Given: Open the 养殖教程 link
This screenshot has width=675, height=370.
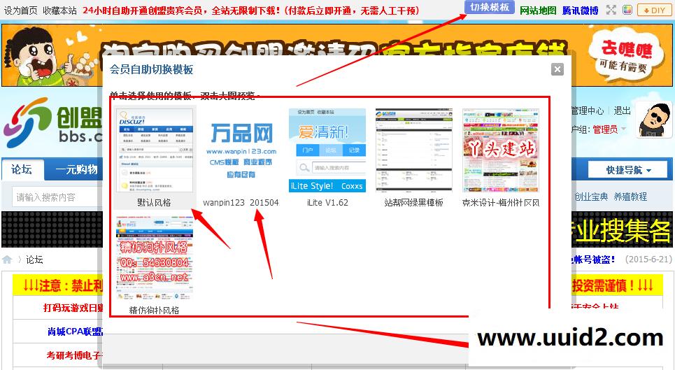Looking at the screenshot, I should pos(630,197).
